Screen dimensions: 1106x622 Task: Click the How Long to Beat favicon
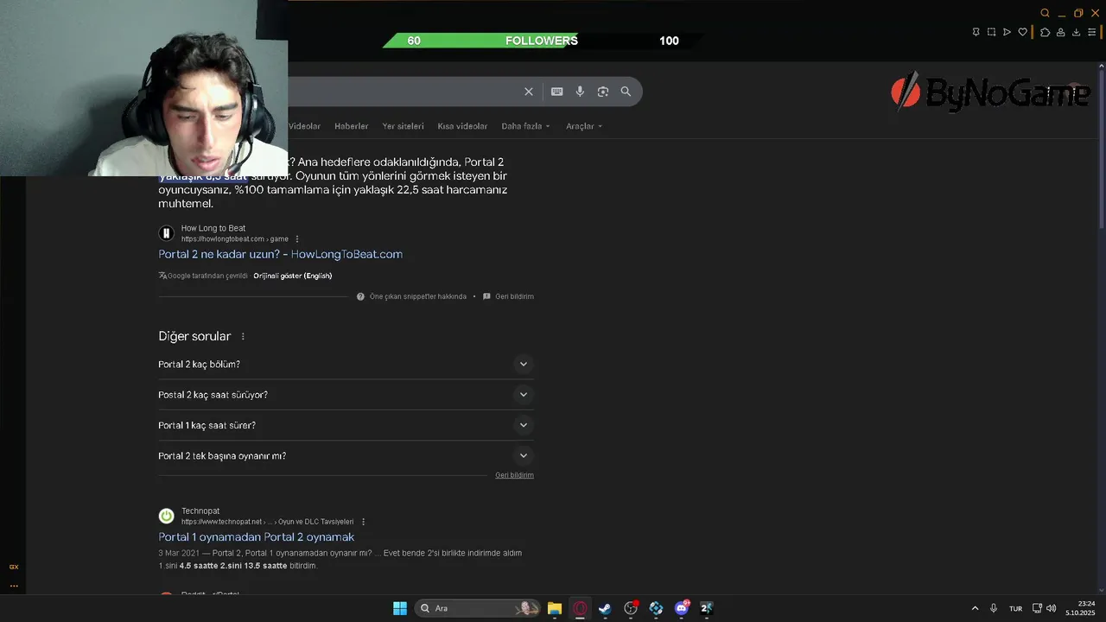tap(167, 233)
